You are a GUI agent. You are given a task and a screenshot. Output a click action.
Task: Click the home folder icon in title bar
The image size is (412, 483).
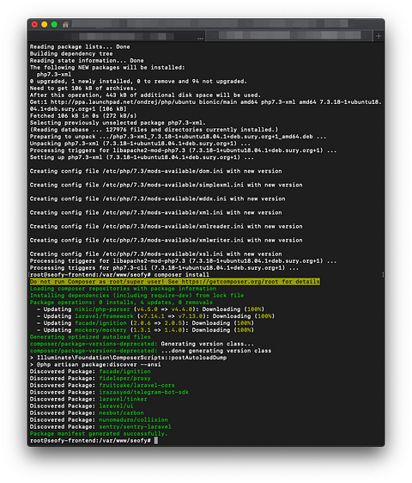point(65,25)
